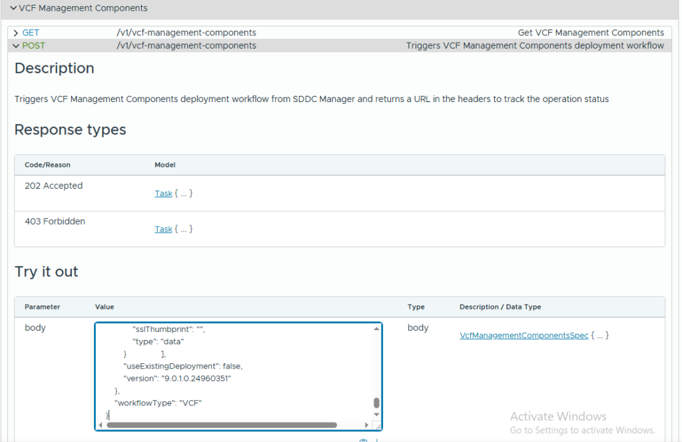Click the resize handle of body textarea

377,425
